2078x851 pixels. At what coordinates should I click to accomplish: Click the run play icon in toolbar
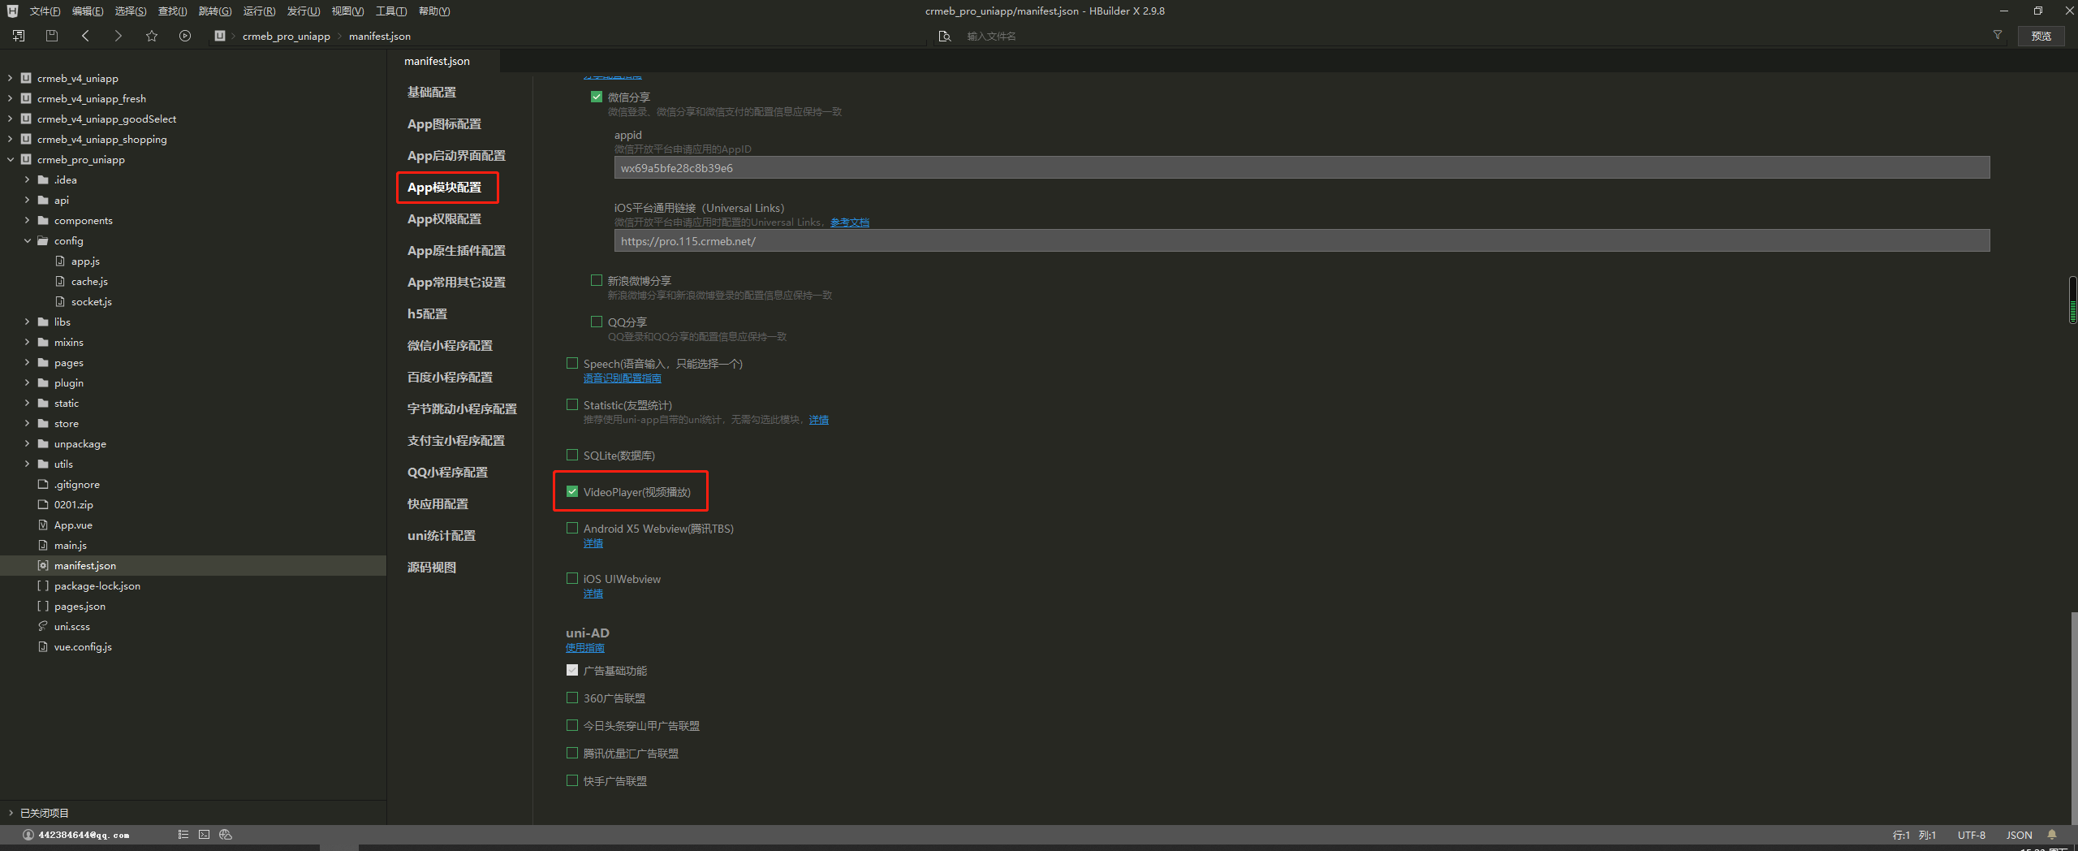[185, 36]
